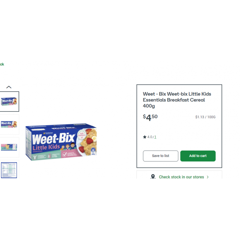The width and height of the screenshot is (240, 240).
Task: Click the star icon next to the rating
Action: coord(145,137)
